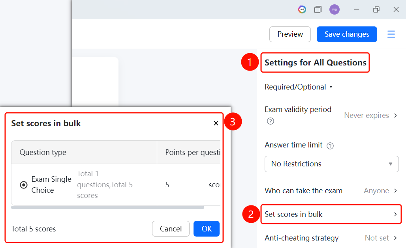This screenshot has height=248, width=406.
Task: Open Anti-cheating strategy setting
Action: [331, 238]
